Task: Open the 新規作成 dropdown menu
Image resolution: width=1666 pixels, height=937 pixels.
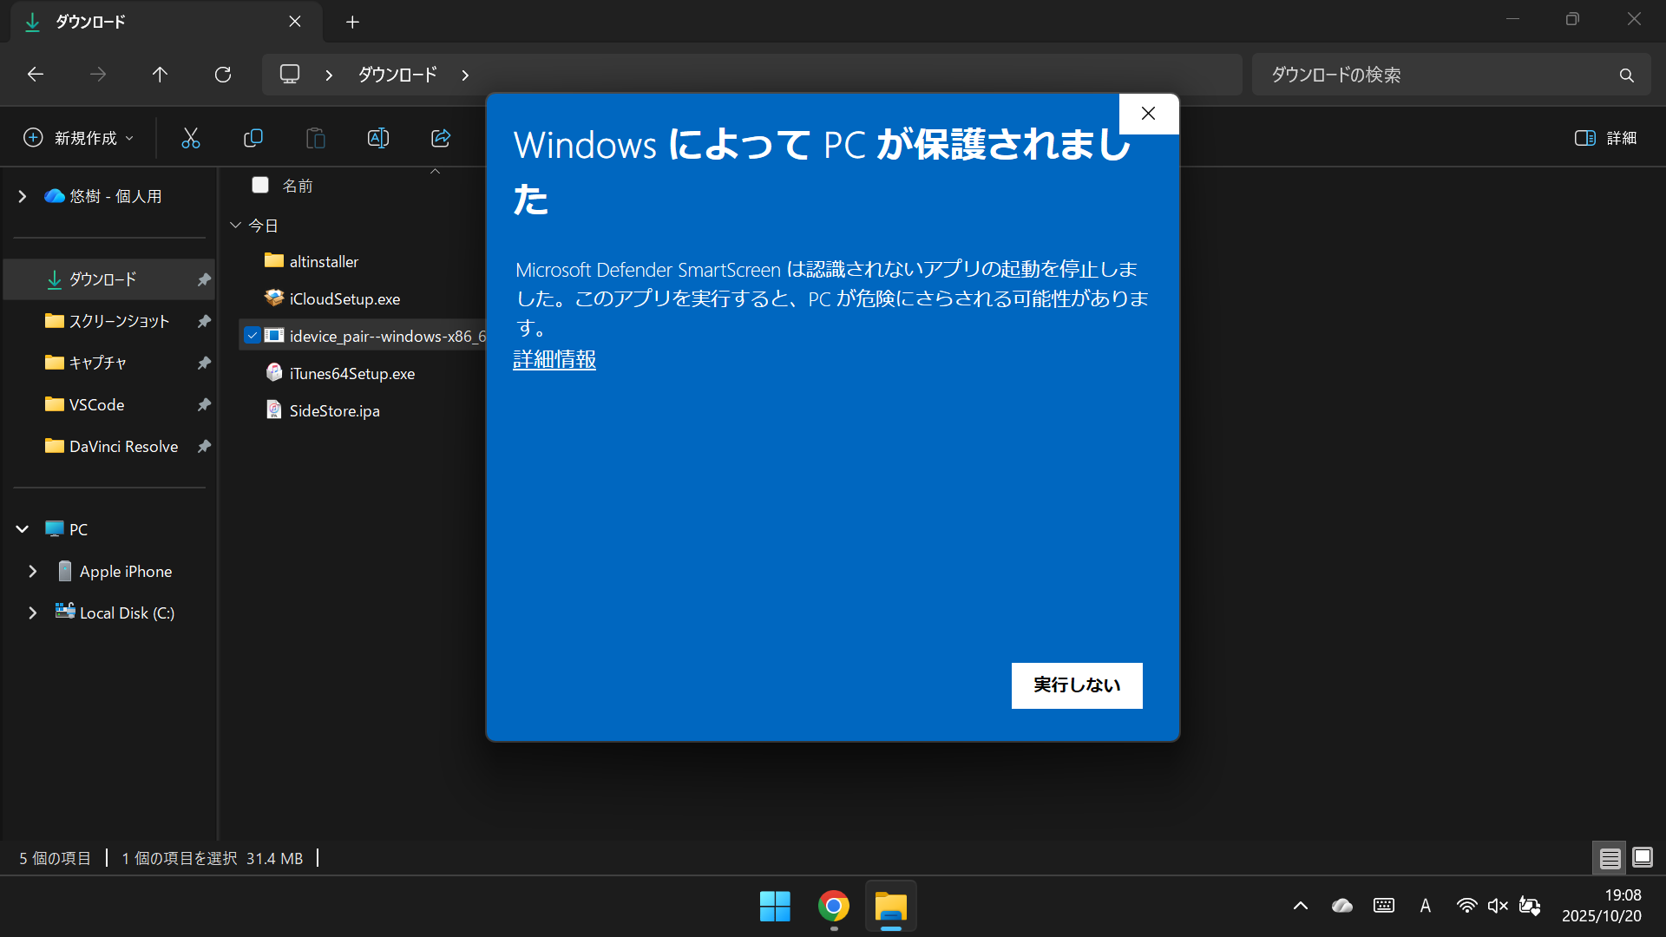Action: [77, 138]
